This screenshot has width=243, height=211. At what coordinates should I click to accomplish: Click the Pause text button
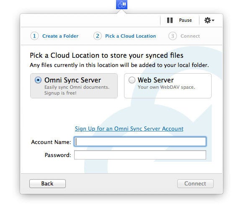click(186, 20)
